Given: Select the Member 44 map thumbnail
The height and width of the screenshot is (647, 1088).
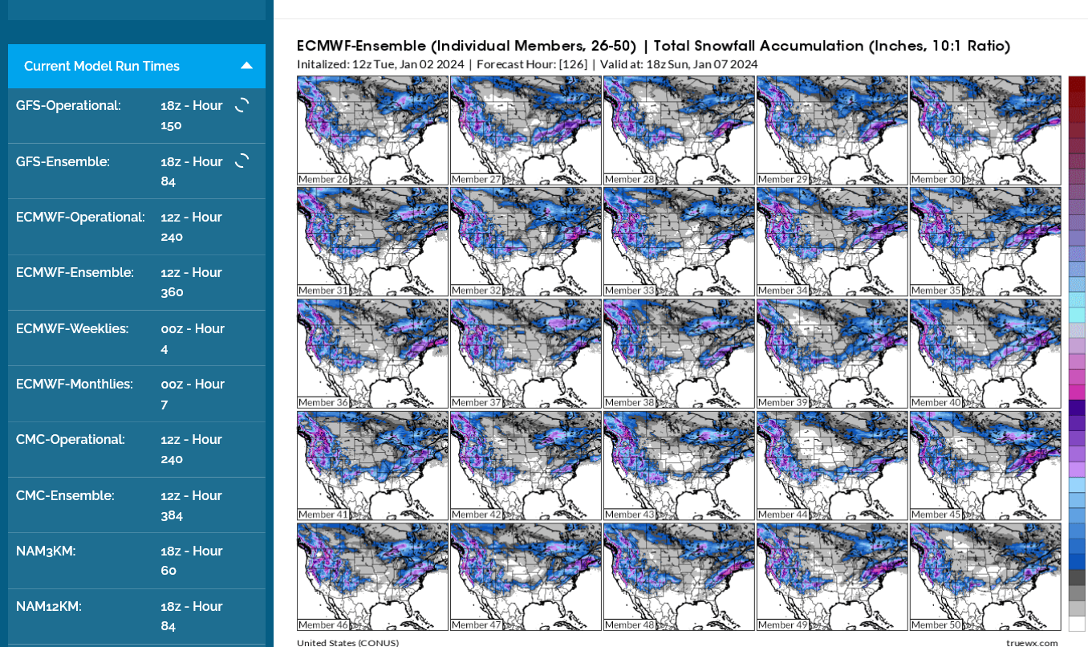Looking at the screenshot, I should tap(831, 466).
